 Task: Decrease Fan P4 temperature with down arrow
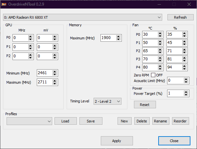click(x=160, y=69)
